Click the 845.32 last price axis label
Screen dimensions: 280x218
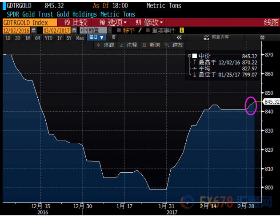click(272, 101)
